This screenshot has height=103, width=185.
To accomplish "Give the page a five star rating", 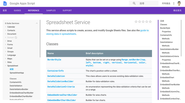I will [150, 22].
